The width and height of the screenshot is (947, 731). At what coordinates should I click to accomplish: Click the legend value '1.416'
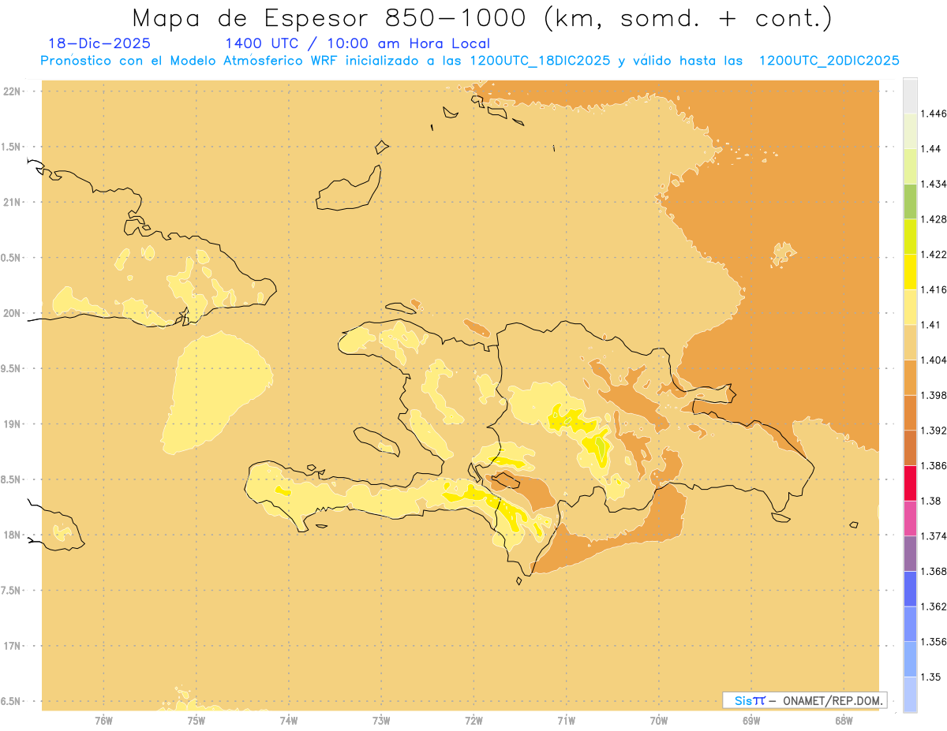933,289
